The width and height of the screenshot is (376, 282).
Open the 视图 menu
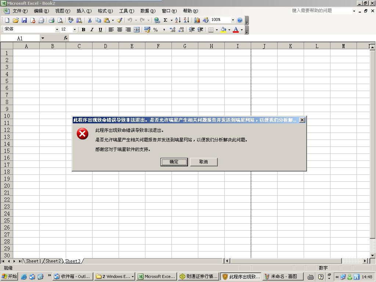62,11
